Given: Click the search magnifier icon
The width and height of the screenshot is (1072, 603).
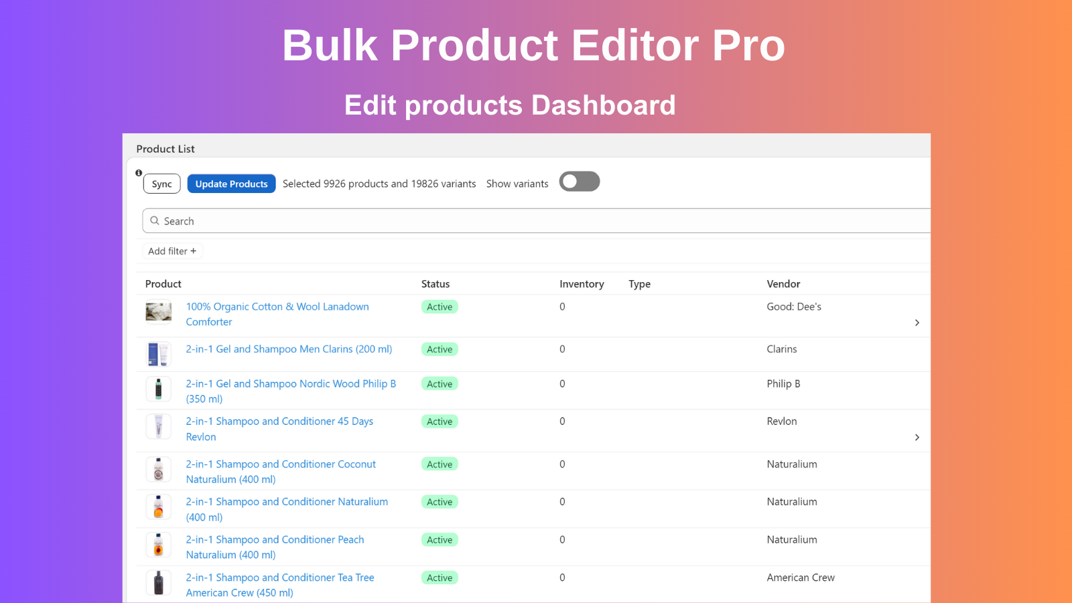Looking at the screenshot, I should click(155, 220).
